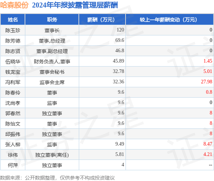Select the name 陈玉珍
This screenshot has width=214, height=181.
pyautogui.click(x=13, y=30)
